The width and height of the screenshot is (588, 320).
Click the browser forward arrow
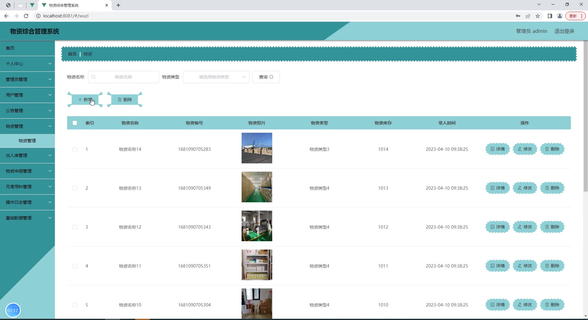[16, 16]
